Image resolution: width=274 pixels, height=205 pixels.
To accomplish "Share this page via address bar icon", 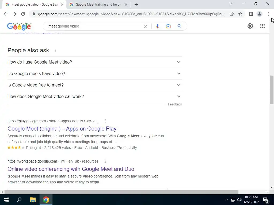I will (x=232, y=14).
